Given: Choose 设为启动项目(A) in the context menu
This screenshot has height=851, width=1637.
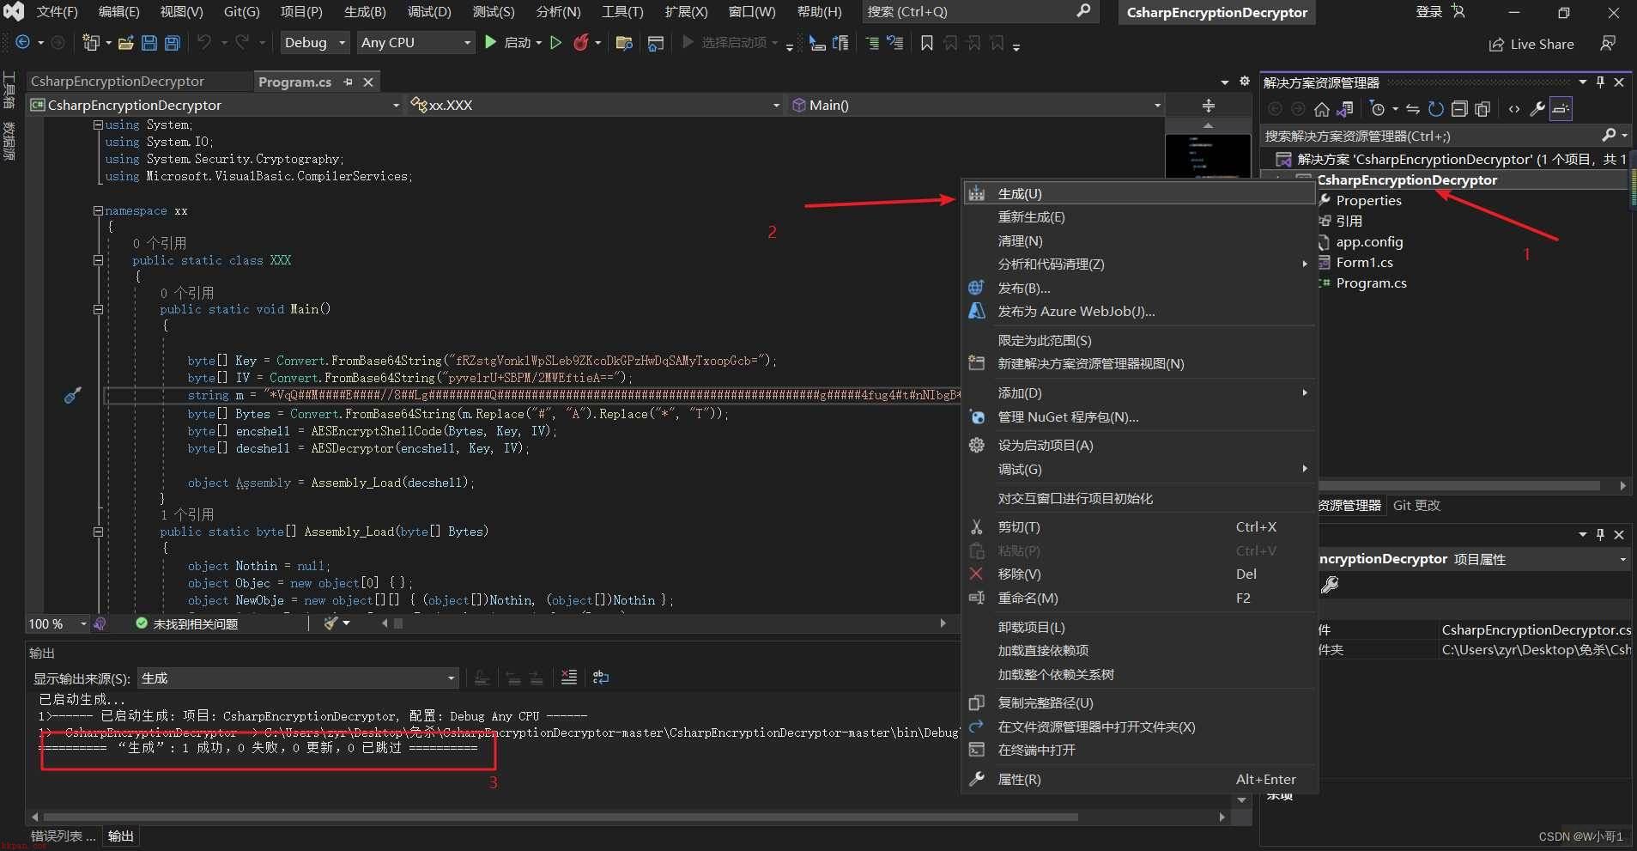Looking at the screenshot, I should [1138, 445].
